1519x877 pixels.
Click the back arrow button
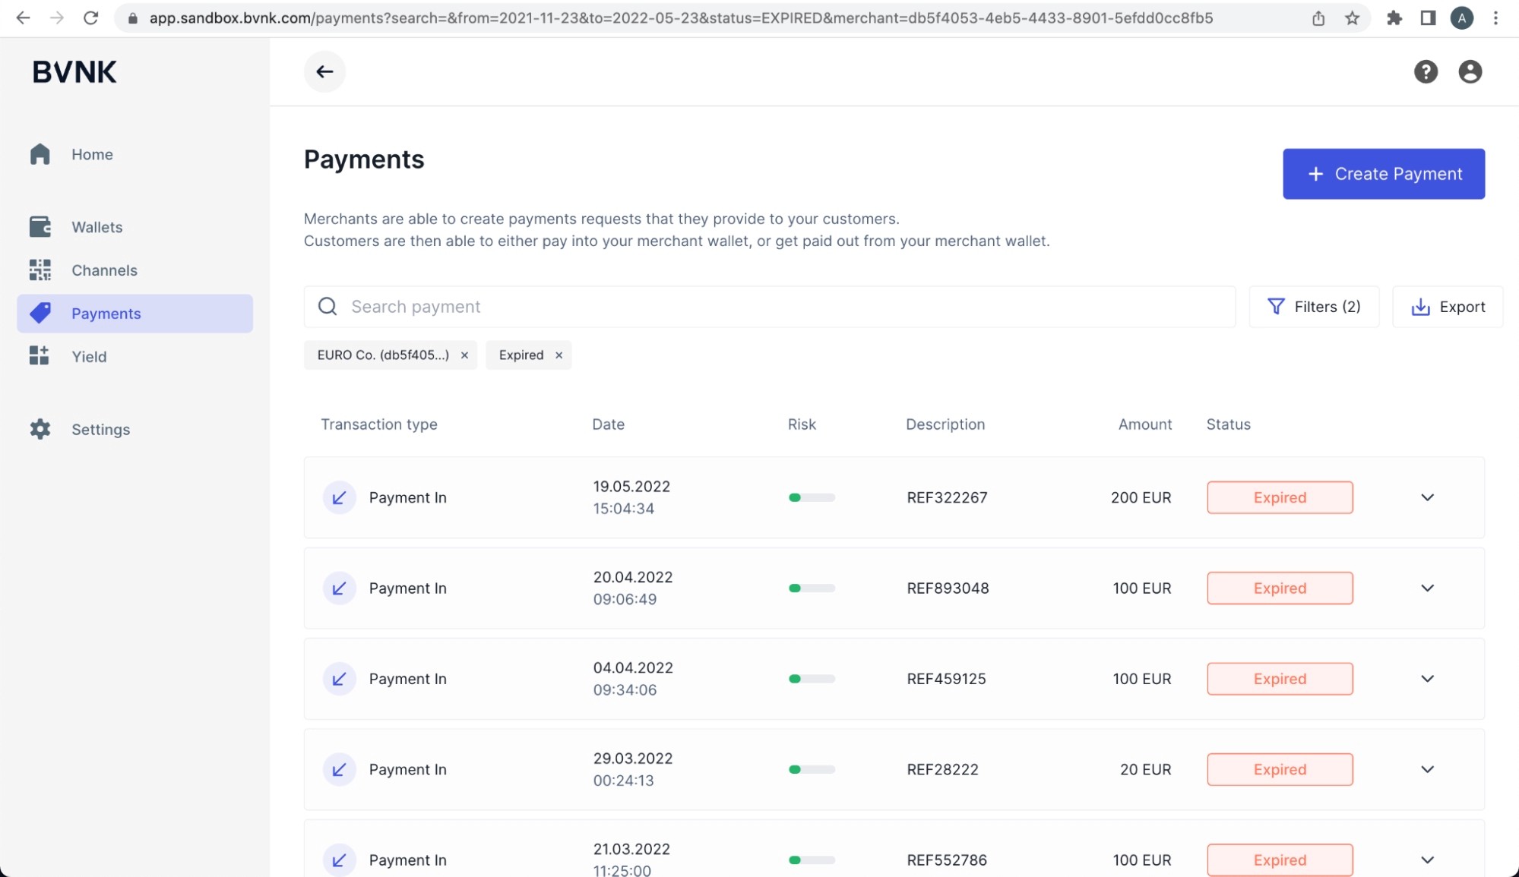click(x=324, y=71)
